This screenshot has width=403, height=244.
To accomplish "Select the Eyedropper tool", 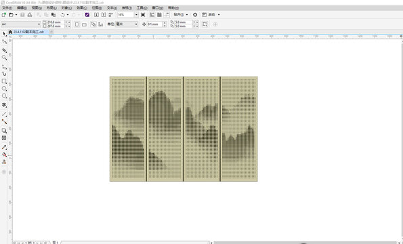I will 4,147.
